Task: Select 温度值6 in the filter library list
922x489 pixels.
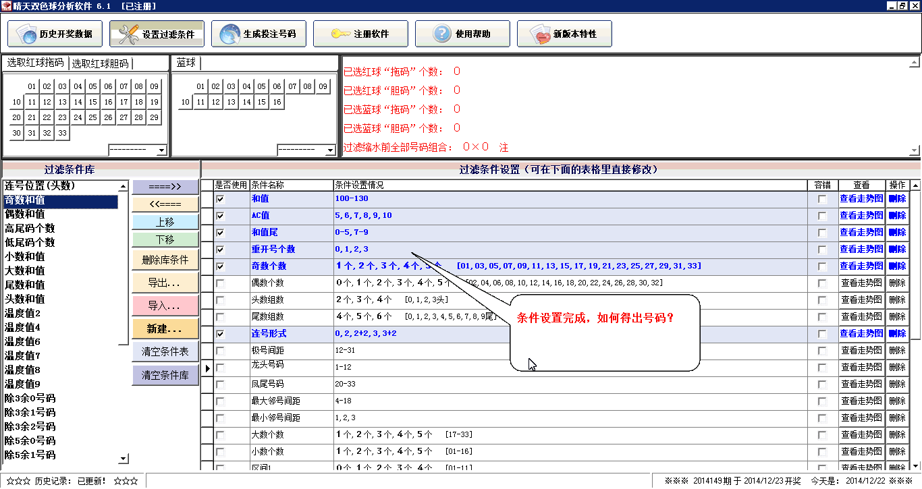Action: click(x=23, y=341)
